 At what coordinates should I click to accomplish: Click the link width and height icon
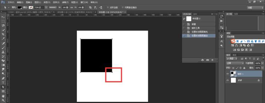tap(72, 7)
